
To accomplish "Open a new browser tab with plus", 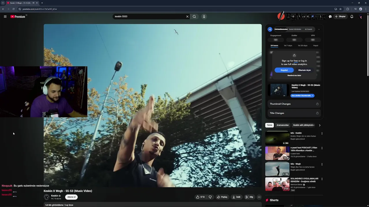I will [42, 3].
